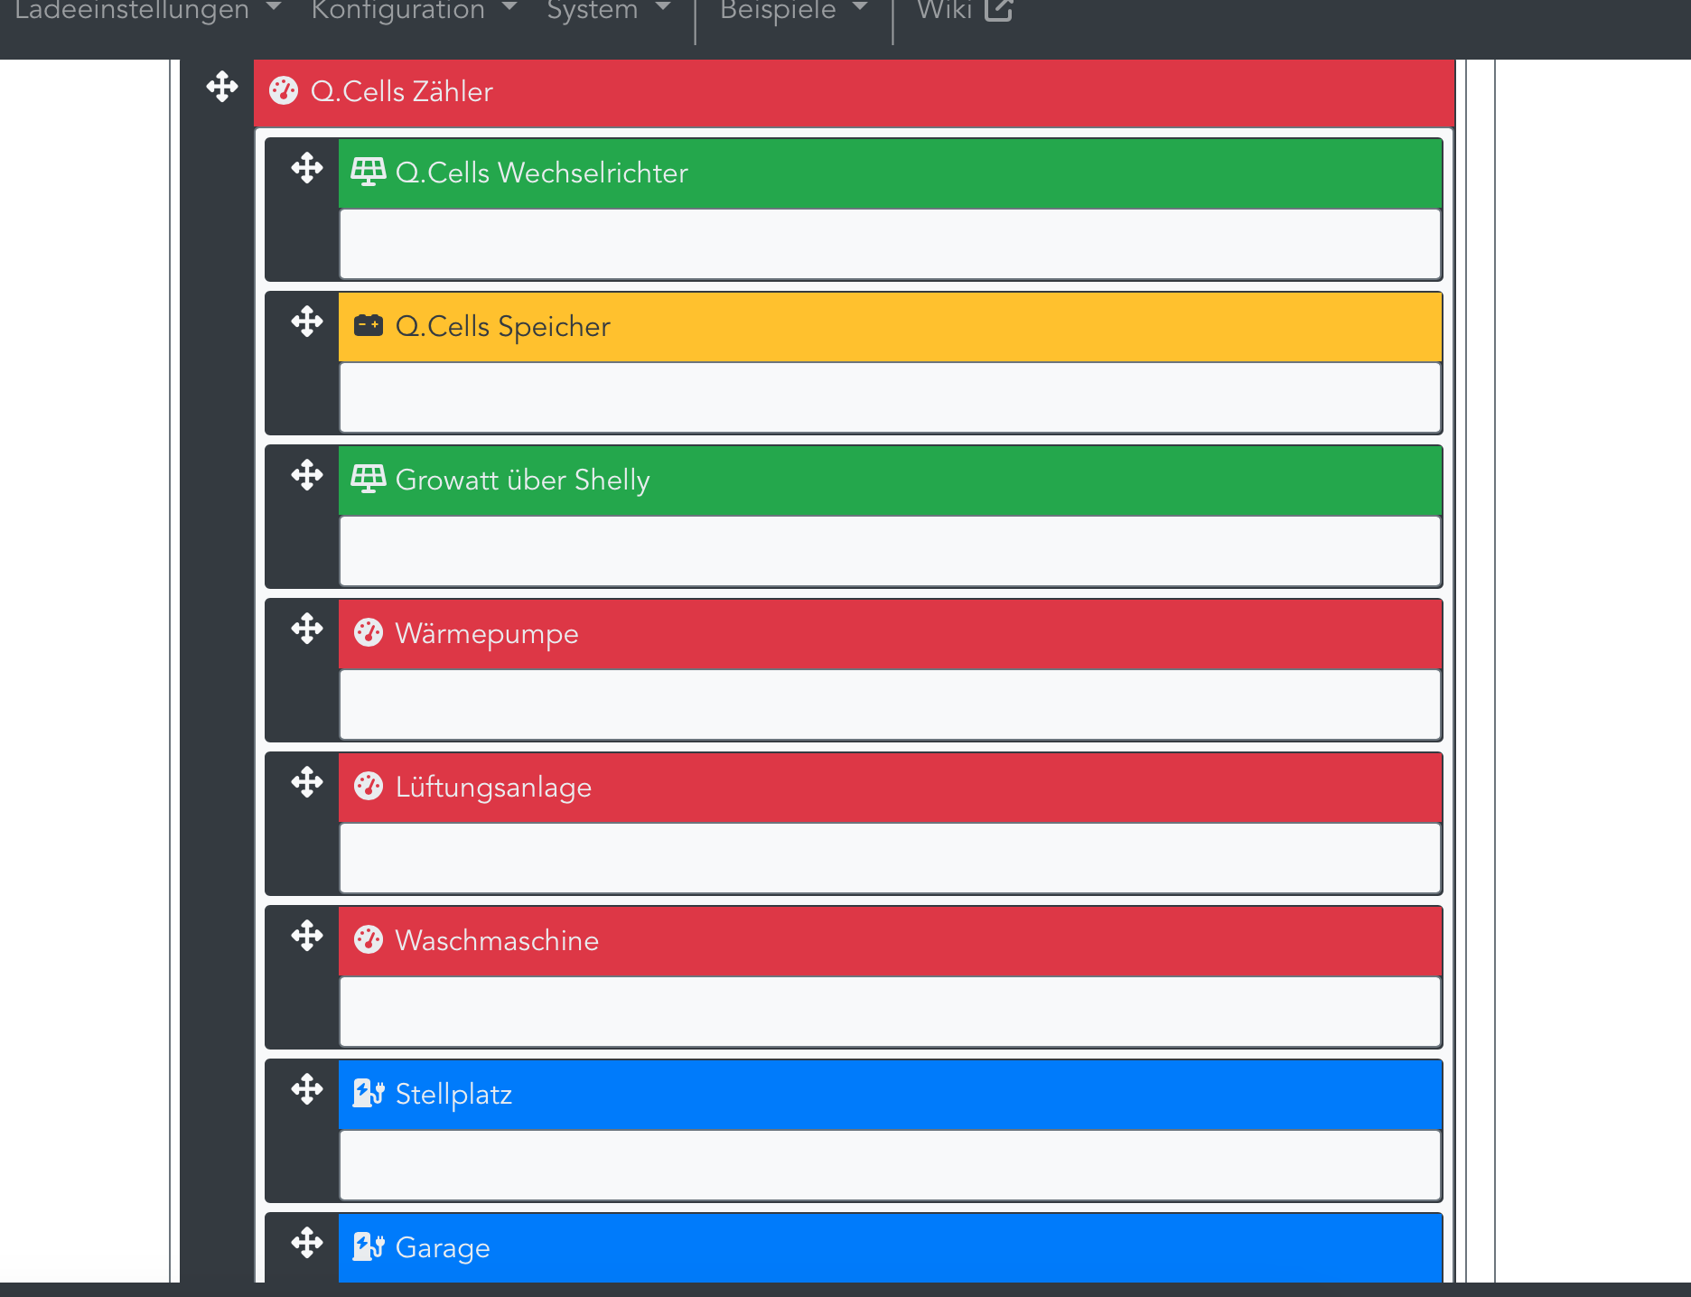1691x1297 pixels.
Task: Click the gauge icon of Wärmepumpe
Action: click(369, 633)
